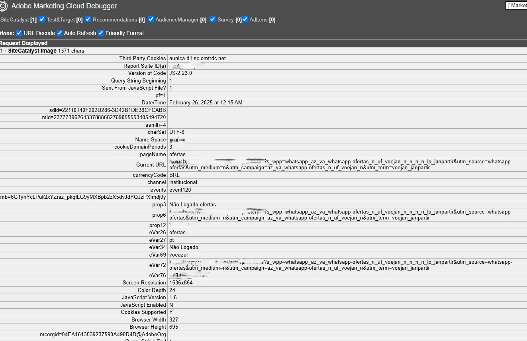The height and width of the screenshot is (341, 527).
Task: Click the UTF-8 charSet value
Action: tap(177, 132)
